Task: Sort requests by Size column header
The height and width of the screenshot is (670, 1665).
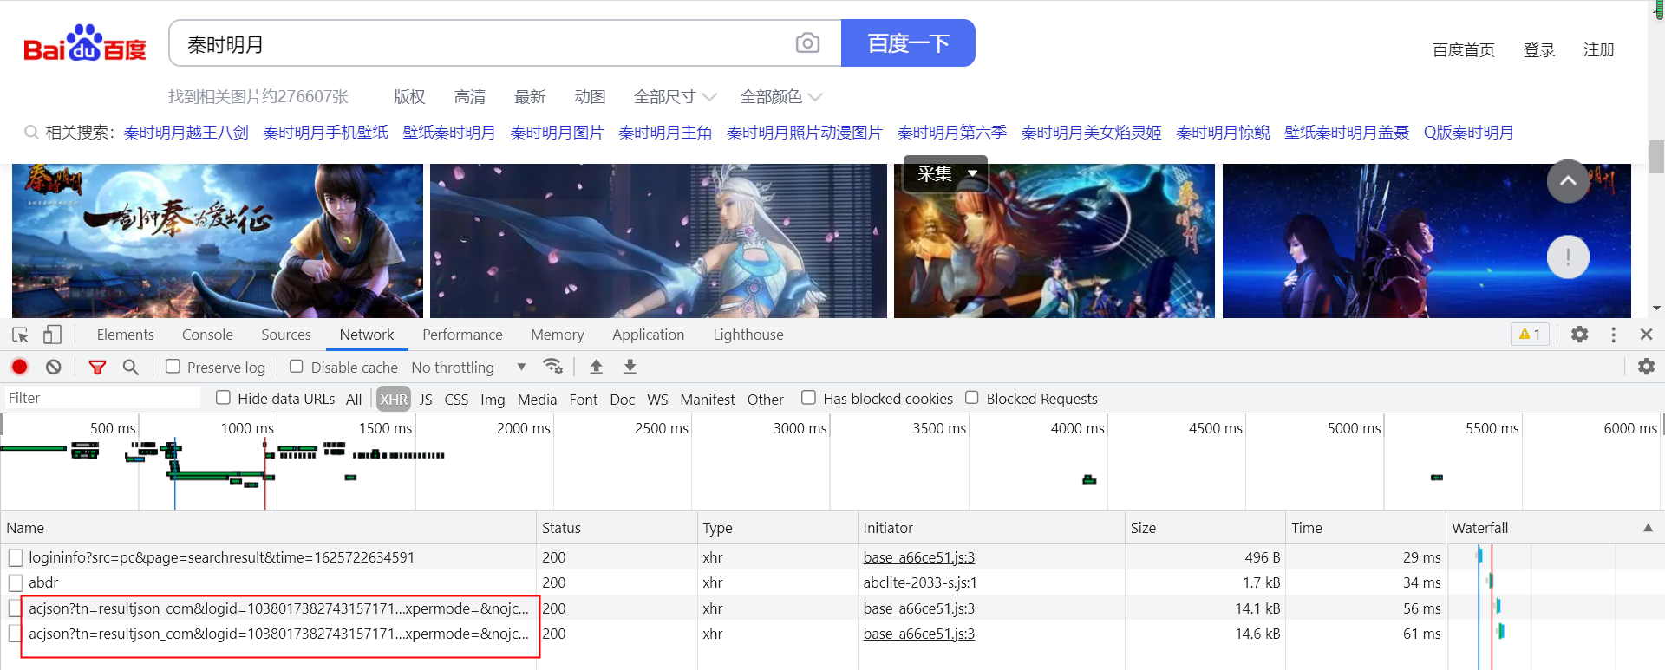Action: tap(1205, 528)
